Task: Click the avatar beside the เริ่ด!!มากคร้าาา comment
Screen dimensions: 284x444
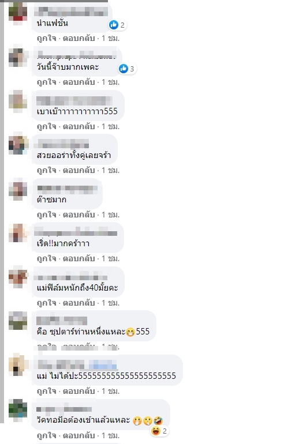Action: [x=18, y=233]
